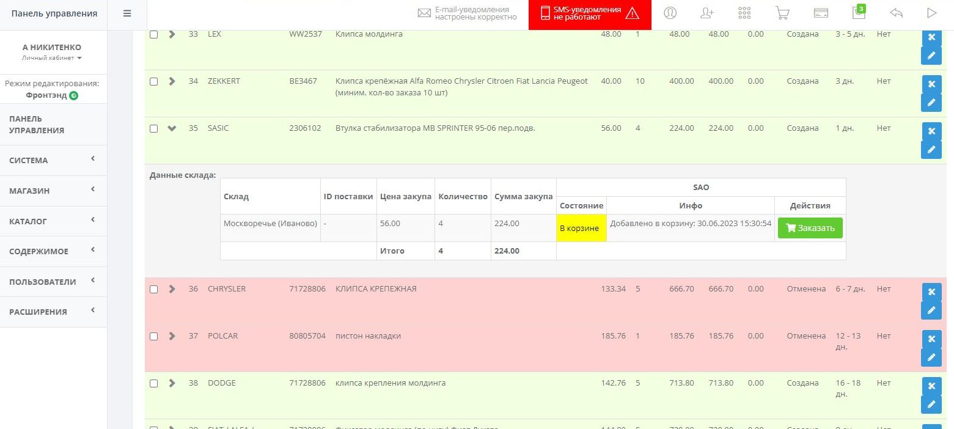Viewport: 954px width, 429px height.
Task: Expand row 37 POLCAR details chevron
Action: [x=172, y=336]
